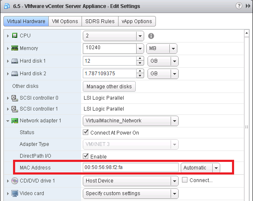Viewport: 253px width, 201px height.
Task: Increase Hard disk 2 size with up stepper
Action: (x=140, y=71)
